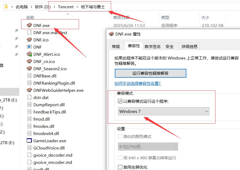
Task: Expand the chevron before 此电脑 in path
Action: pos(12,7)
